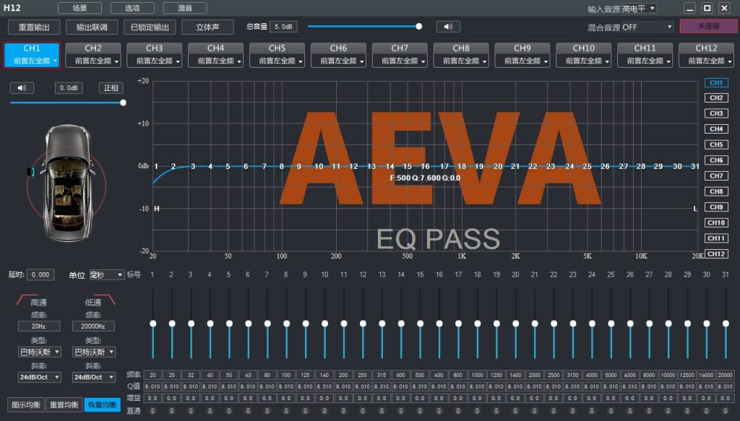Toggle the band 10 bypass radio button
740x421 pixels.
[x=324, y=411]
